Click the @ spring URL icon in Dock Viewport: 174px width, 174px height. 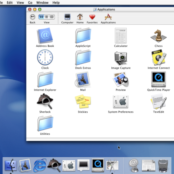coord(134,165)
